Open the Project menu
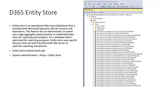The height and width of the screenshot is (91, 163). (99, 4)
